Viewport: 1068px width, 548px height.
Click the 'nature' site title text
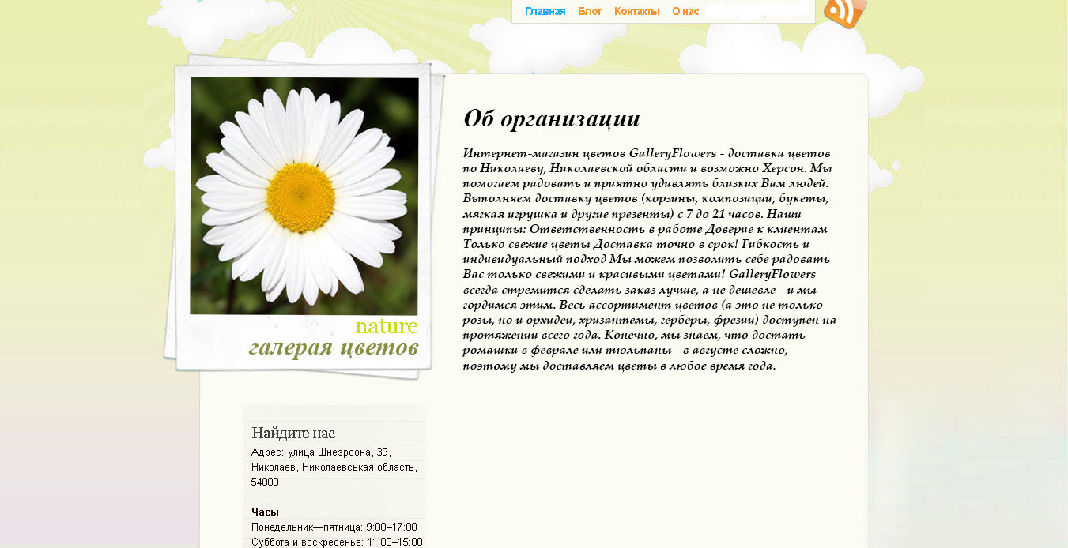pyautogui.click(x=386, y=326)
